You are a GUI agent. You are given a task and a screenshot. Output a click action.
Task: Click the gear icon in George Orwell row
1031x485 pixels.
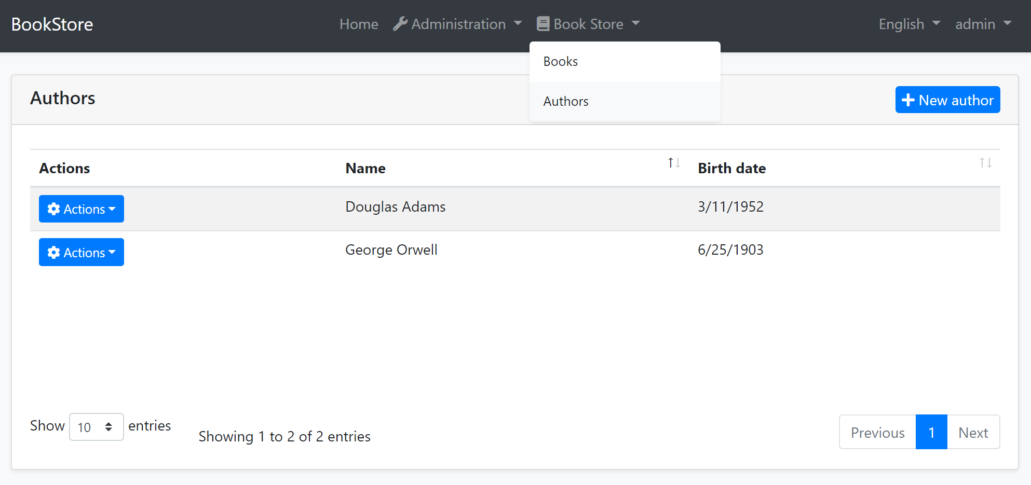(x=53, y=253)
